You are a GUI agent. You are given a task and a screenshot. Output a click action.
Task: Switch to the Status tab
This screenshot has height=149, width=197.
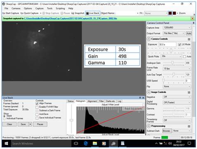pos(70,101)
